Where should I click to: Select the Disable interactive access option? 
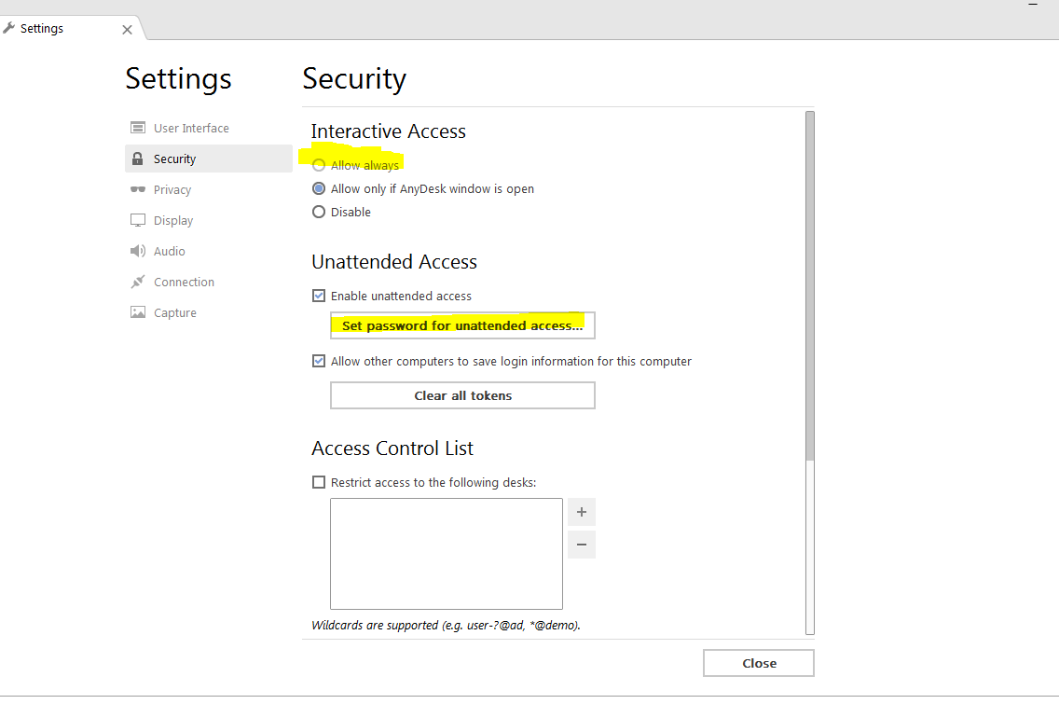pos(319,212)
